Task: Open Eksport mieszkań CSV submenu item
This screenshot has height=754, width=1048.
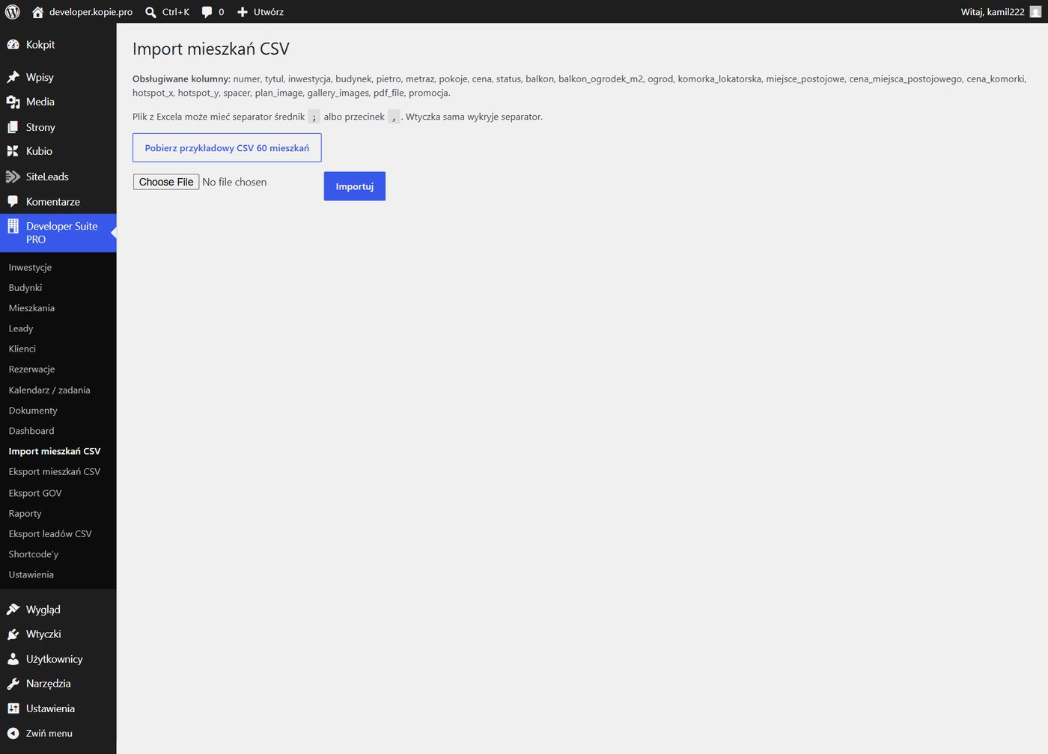Action: point(55,472)
